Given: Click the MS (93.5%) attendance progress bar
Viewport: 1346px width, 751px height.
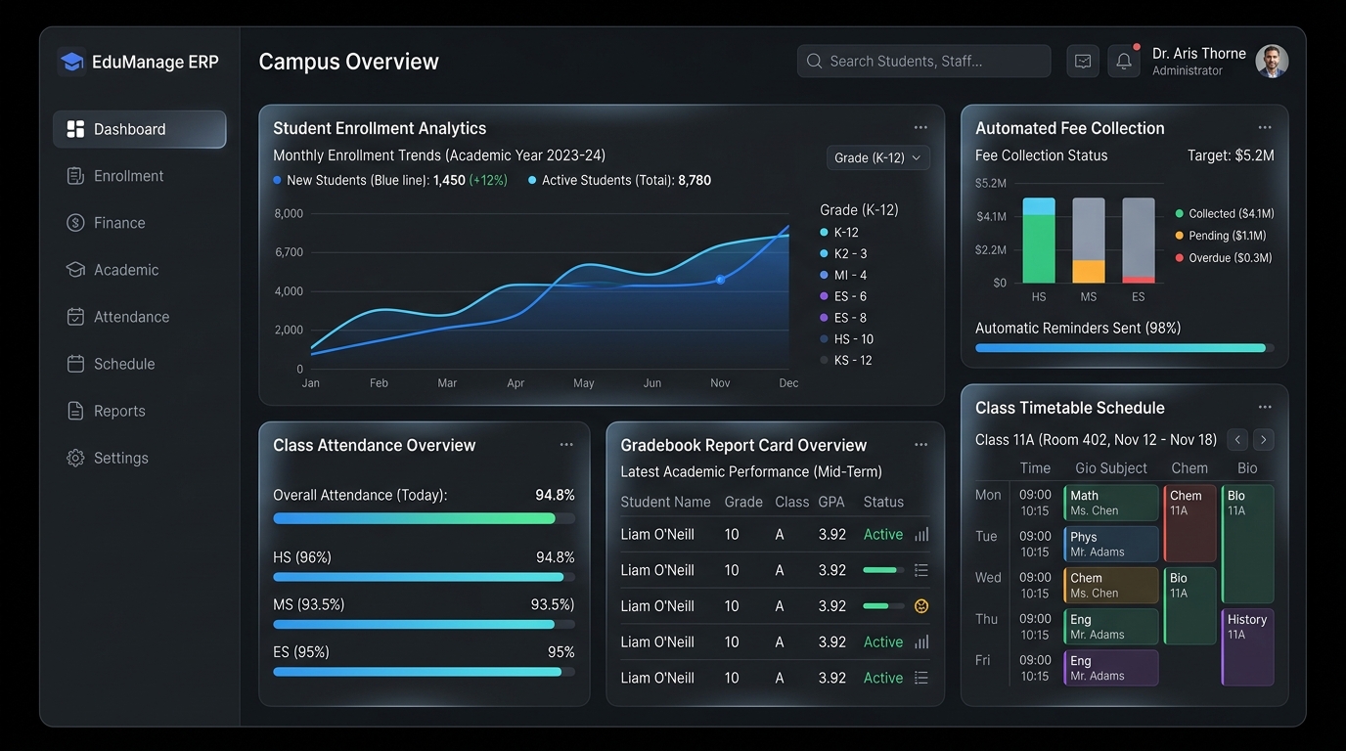Looking at the screenshot, I should pos(424,624).
